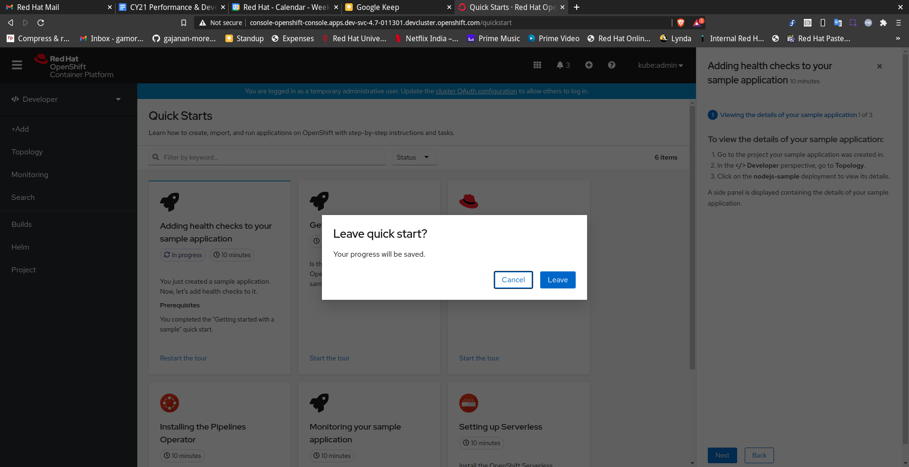Click the Filter by keyword input field
This screenshot has height=467, width=909.
(267, 157)
